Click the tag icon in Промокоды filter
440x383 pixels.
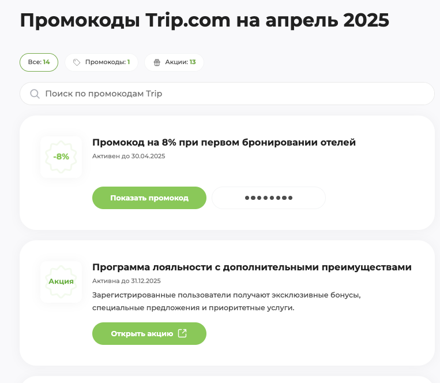tap(77, 62)
